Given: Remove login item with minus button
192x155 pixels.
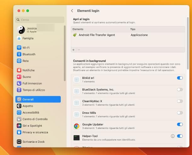Looking at the screenshot, I should [79, 50].
